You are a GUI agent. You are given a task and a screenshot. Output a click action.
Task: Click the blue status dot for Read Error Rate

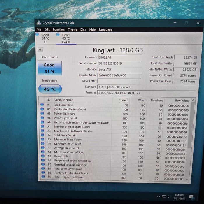point(42,104)
